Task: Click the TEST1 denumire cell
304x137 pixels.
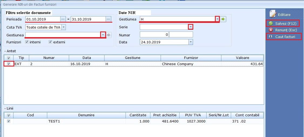Action: click(x=86, y=121)
